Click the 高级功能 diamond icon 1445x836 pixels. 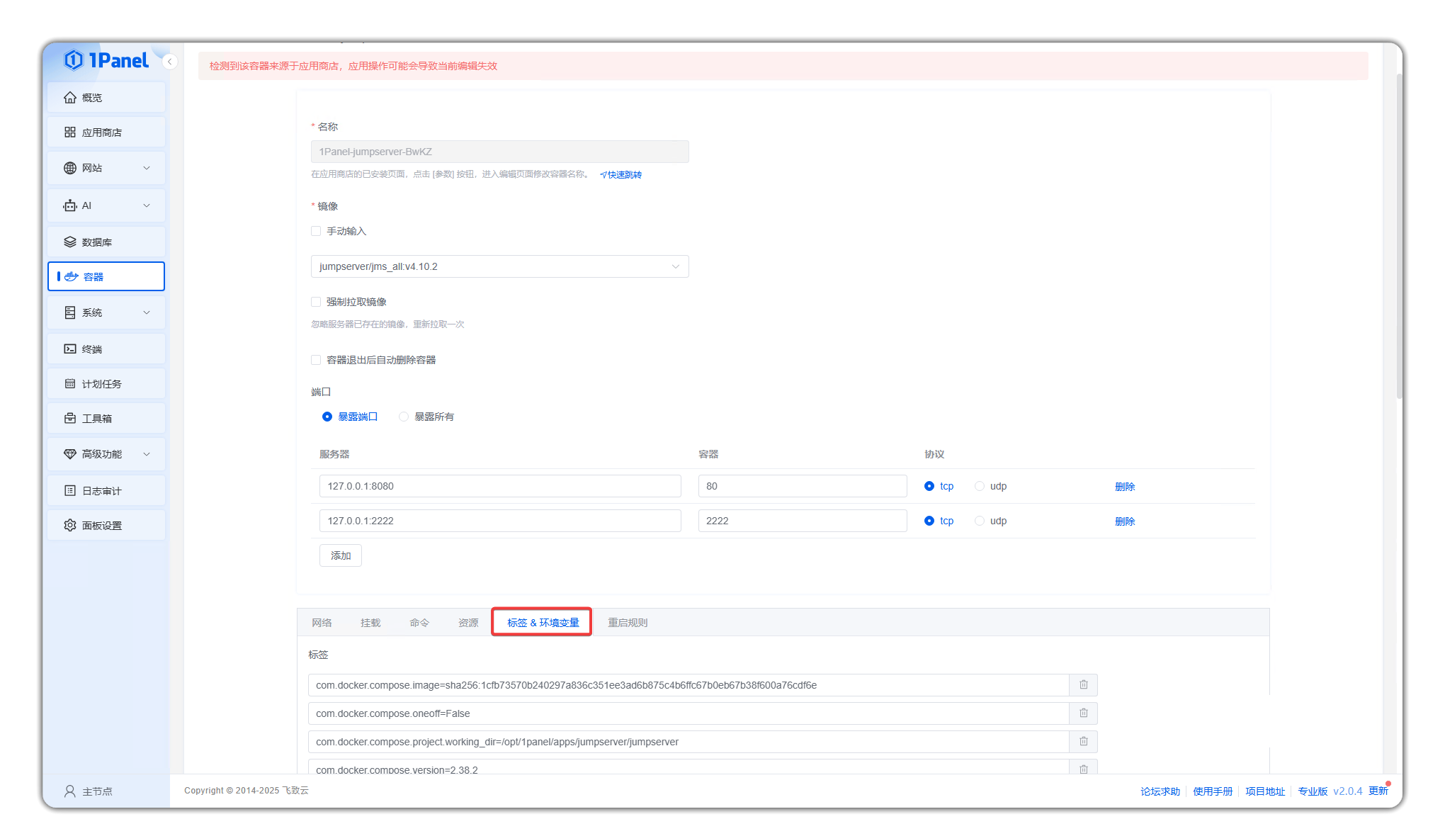pyautogui.click(x=70, y=454)
